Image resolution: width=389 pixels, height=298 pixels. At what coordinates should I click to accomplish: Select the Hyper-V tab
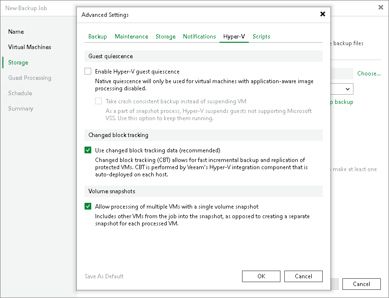click(234, 37)
